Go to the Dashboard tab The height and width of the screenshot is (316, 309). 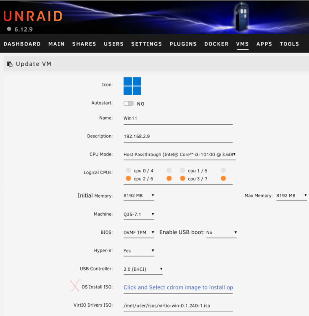22,44
